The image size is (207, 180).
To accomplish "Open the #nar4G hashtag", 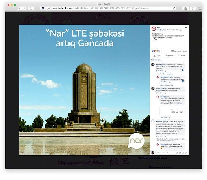I will point(154,40).
